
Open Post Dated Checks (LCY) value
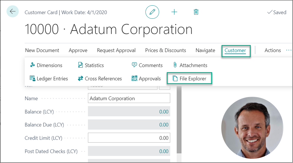coord(164,151)
